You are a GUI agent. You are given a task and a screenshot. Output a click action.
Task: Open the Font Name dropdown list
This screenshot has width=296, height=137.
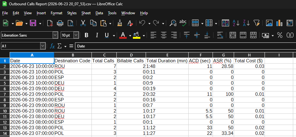click(55, 35)
